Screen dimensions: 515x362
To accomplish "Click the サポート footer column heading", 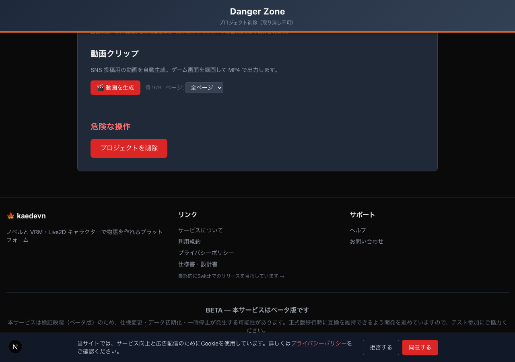I will pos(363,214).
